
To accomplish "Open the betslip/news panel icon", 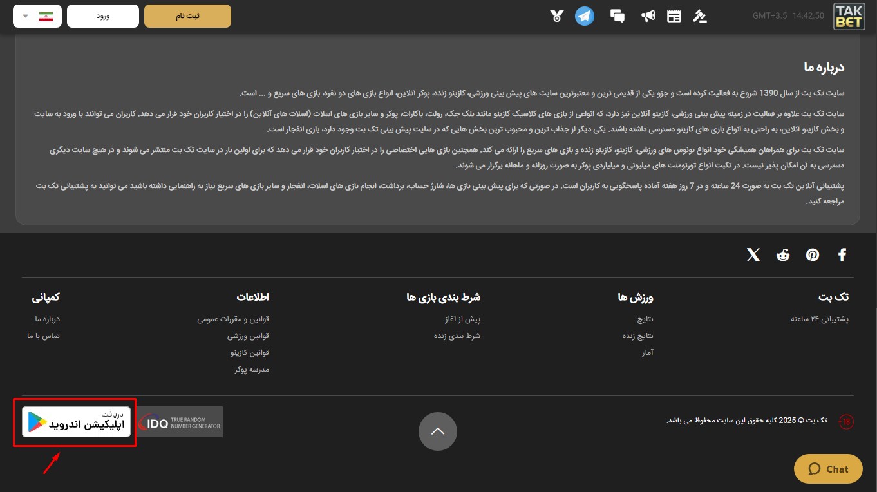I will pyautogui.click(x=674, y=16).
